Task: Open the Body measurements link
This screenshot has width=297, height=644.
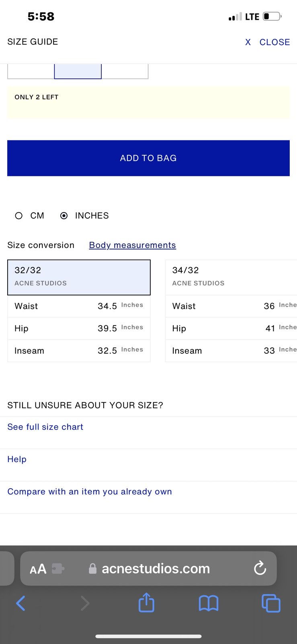Action: (x=132, y=245)
